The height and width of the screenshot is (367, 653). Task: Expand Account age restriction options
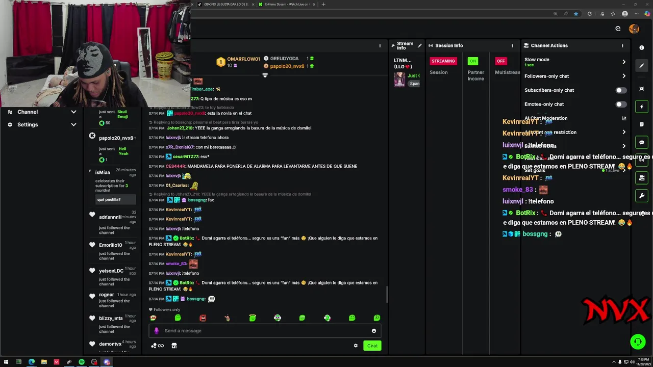(624, 132)
